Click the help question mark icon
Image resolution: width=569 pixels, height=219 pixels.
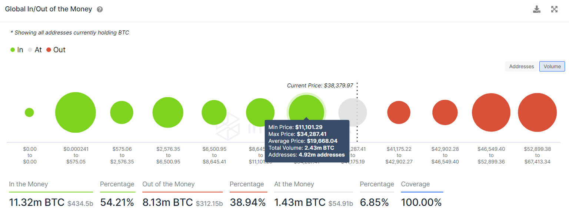[100, 10]
